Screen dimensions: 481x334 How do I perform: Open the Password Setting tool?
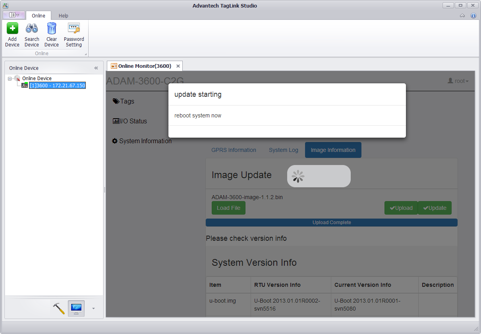coord(74,29)
